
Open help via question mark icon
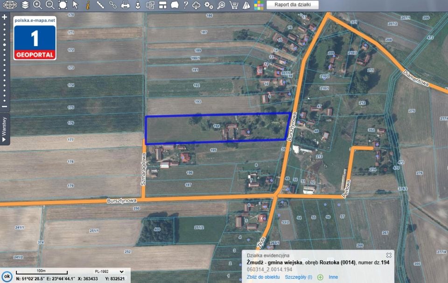[x=186, y=5]
